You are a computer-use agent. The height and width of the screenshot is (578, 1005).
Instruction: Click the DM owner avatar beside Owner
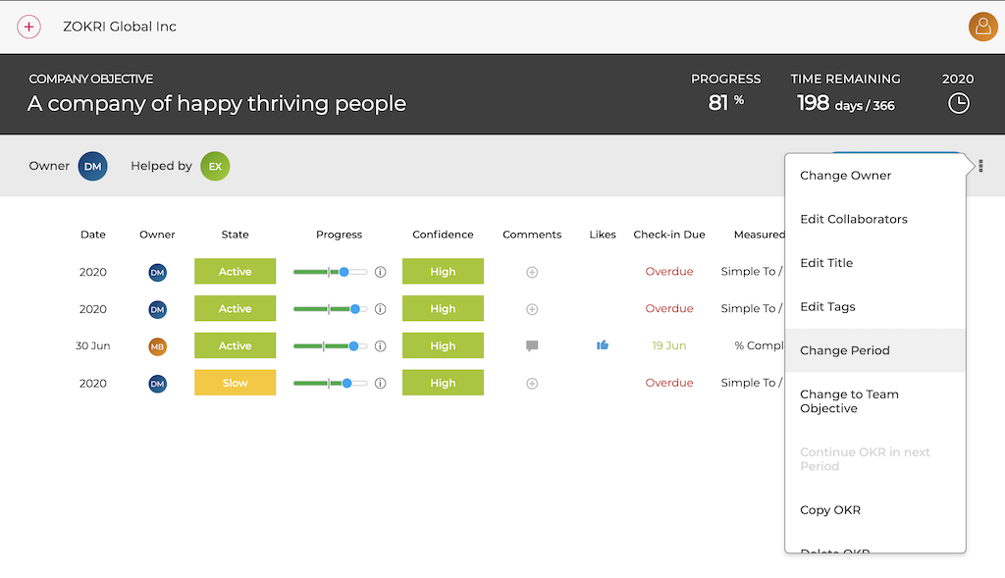(92, 166)
